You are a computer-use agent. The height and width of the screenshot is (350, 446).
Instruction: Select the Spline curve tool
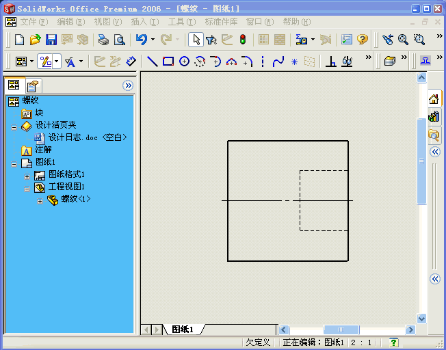278,61
